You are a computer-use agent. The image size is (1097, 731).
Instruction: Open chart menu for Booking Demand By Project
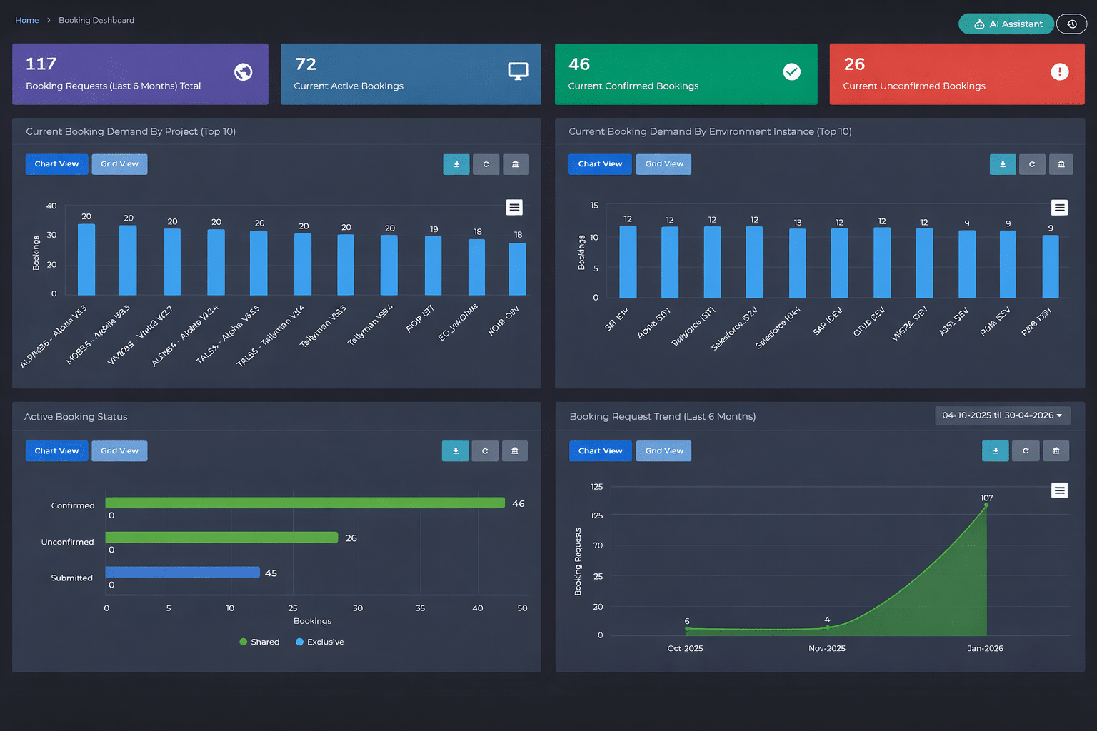(514, 207)
